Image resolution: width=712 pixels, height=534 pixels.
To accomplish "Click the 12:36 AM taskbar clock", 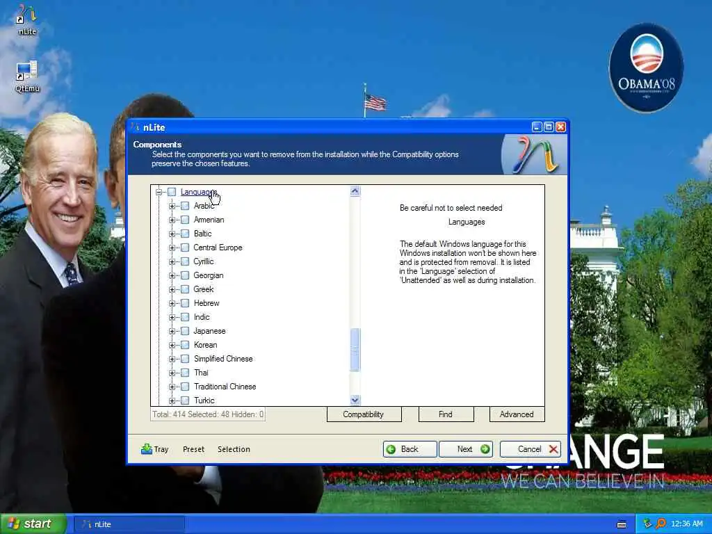I will [x=686, y=524].
